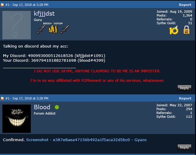Open Blood's grinning smile avatar
Screen dimensions: 196x155
[17, 119]
